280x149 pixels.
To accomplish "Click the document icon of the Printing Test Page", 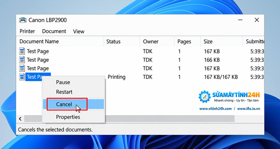I will coord(22,77).
